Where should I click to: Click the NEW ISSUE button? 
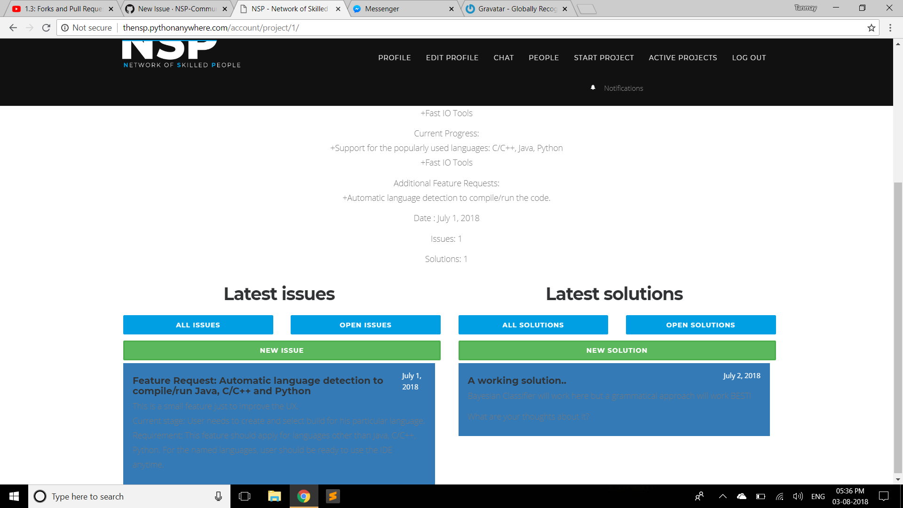pyautogui.click(x=281, y=350)
